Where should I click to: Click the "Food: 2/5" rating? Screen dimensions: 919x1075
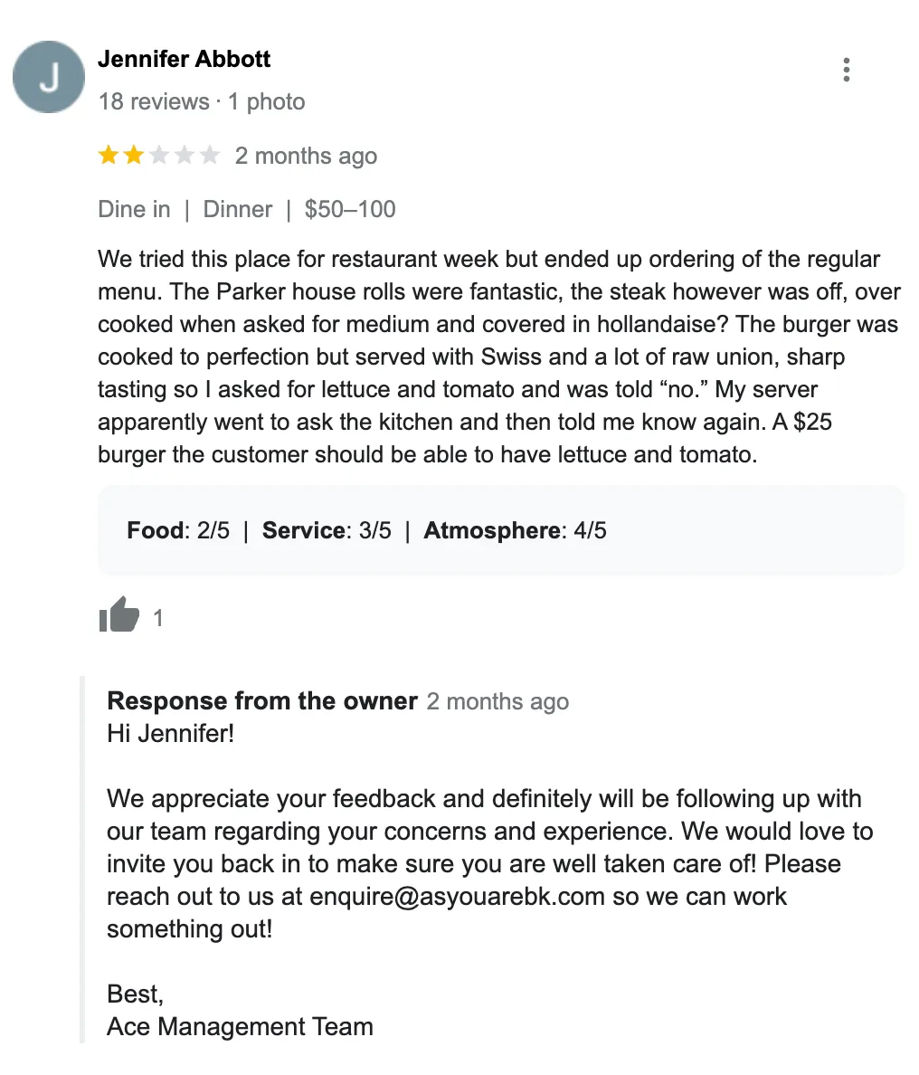178,530
